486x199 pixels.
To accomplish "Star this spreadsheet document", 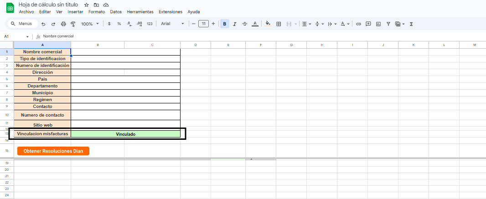I will point(87,5).
